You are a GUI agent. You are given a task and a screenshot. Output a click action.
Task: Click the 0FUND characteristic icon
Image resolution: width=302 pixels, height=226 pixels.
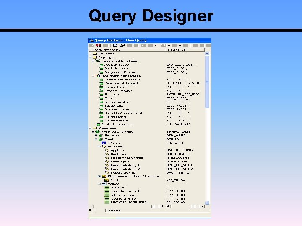point(101,139)
